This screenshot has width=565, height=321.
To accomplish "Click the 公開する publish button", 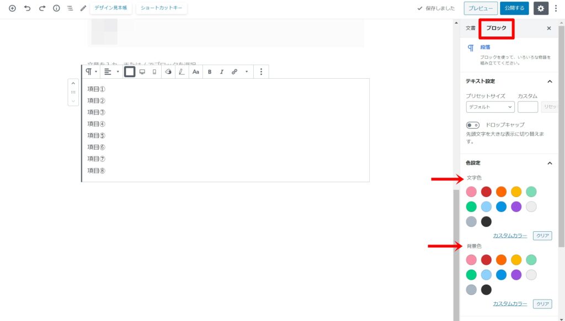I will (514, 8).
